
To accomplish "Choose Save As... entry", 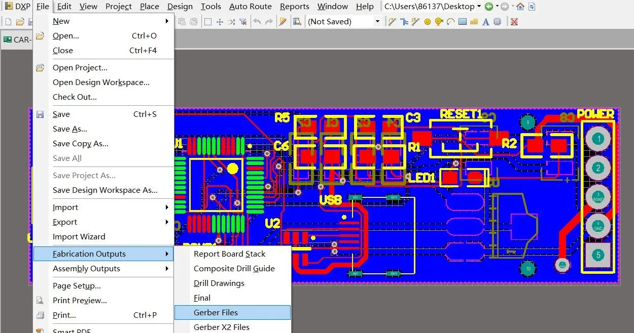I will coord(104,129).
